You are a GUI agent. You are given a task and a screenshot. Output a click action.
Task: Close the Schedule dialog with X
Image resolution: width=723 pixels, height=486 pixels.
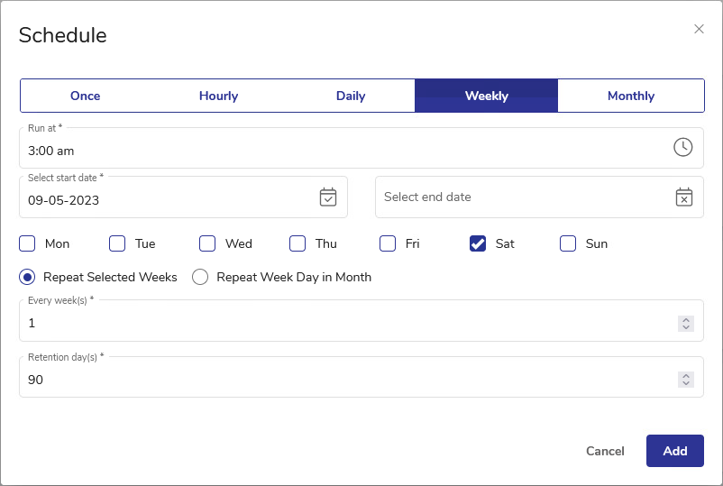coord(699,29)
